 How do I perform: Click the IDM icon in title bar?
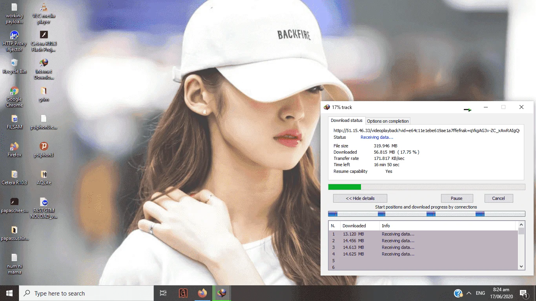point(326,107)
